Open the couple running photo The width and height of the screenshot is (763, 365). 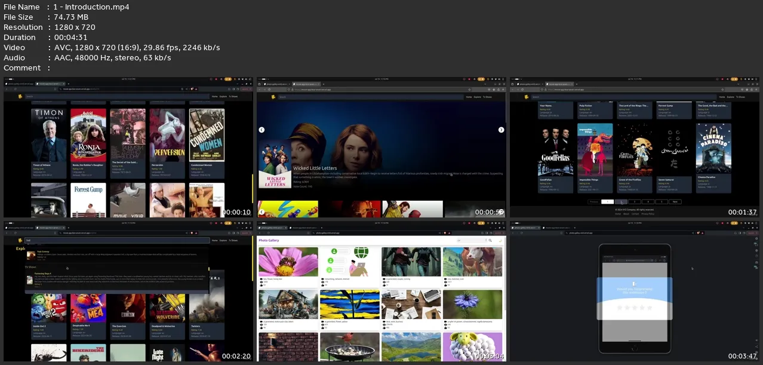(411, 262)
